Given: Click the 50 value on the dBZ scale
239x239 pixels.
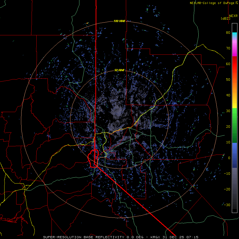Looking at the screenshot, I should 228,80.
